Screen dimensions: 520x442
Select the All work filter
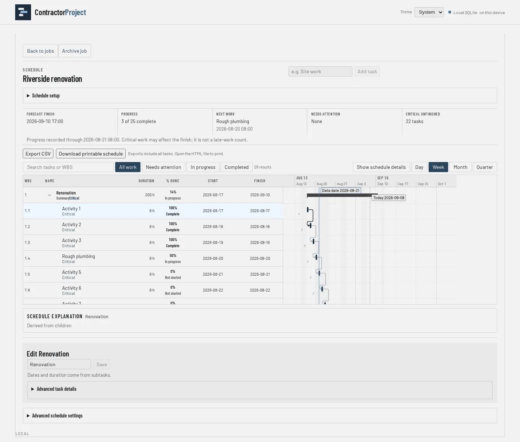pos(128,167)
